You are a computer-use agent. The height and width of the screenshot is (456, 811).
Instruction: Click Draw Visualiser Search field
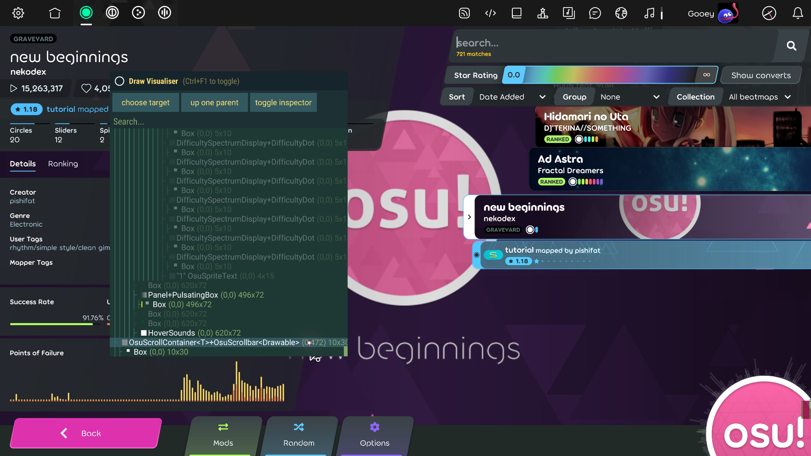228,122
